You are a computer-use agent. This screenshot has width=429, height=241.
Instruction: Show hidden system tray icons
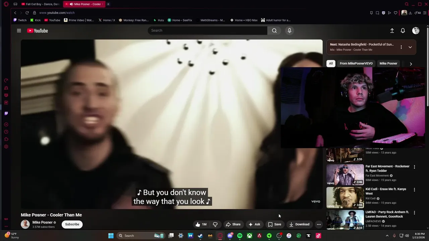click(x=387, y=236)
